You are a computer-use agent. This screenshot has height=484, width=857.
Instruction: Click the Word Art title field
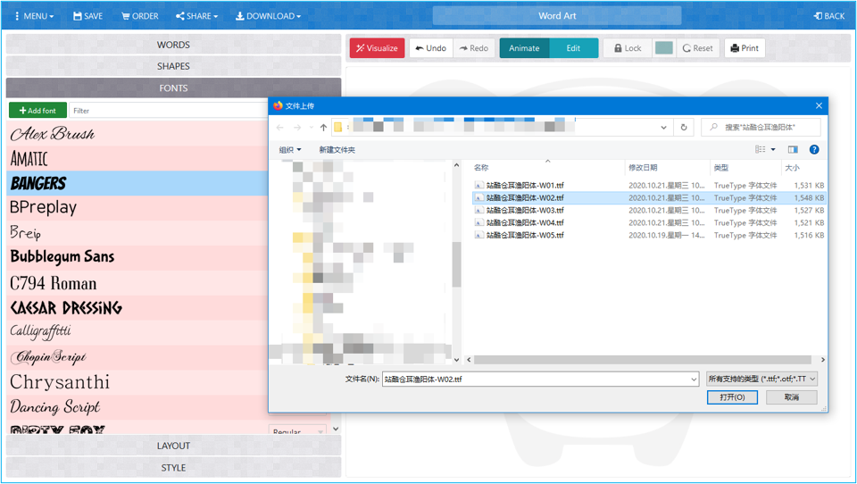click(557, 16)
